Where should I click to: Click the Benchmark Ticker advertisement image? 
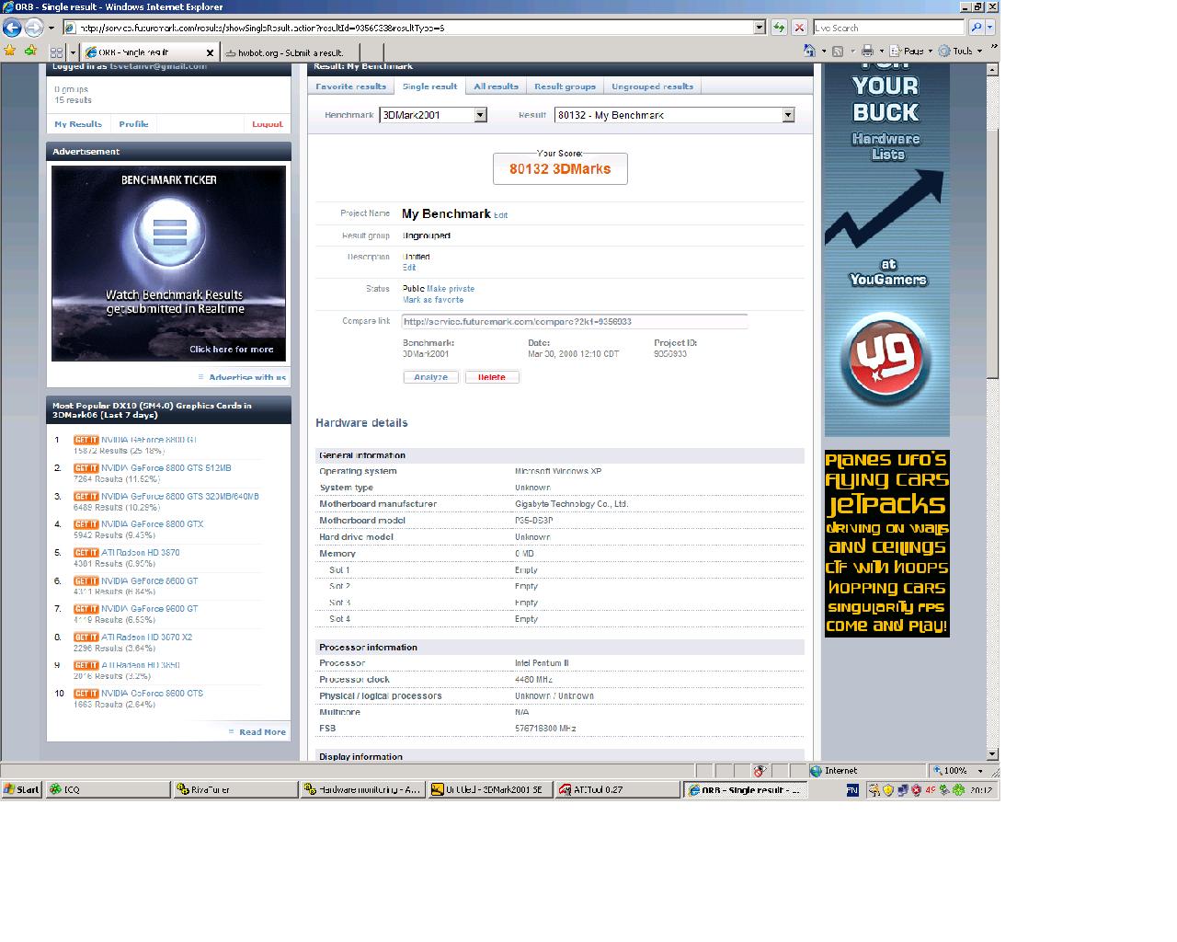(169, 264)
